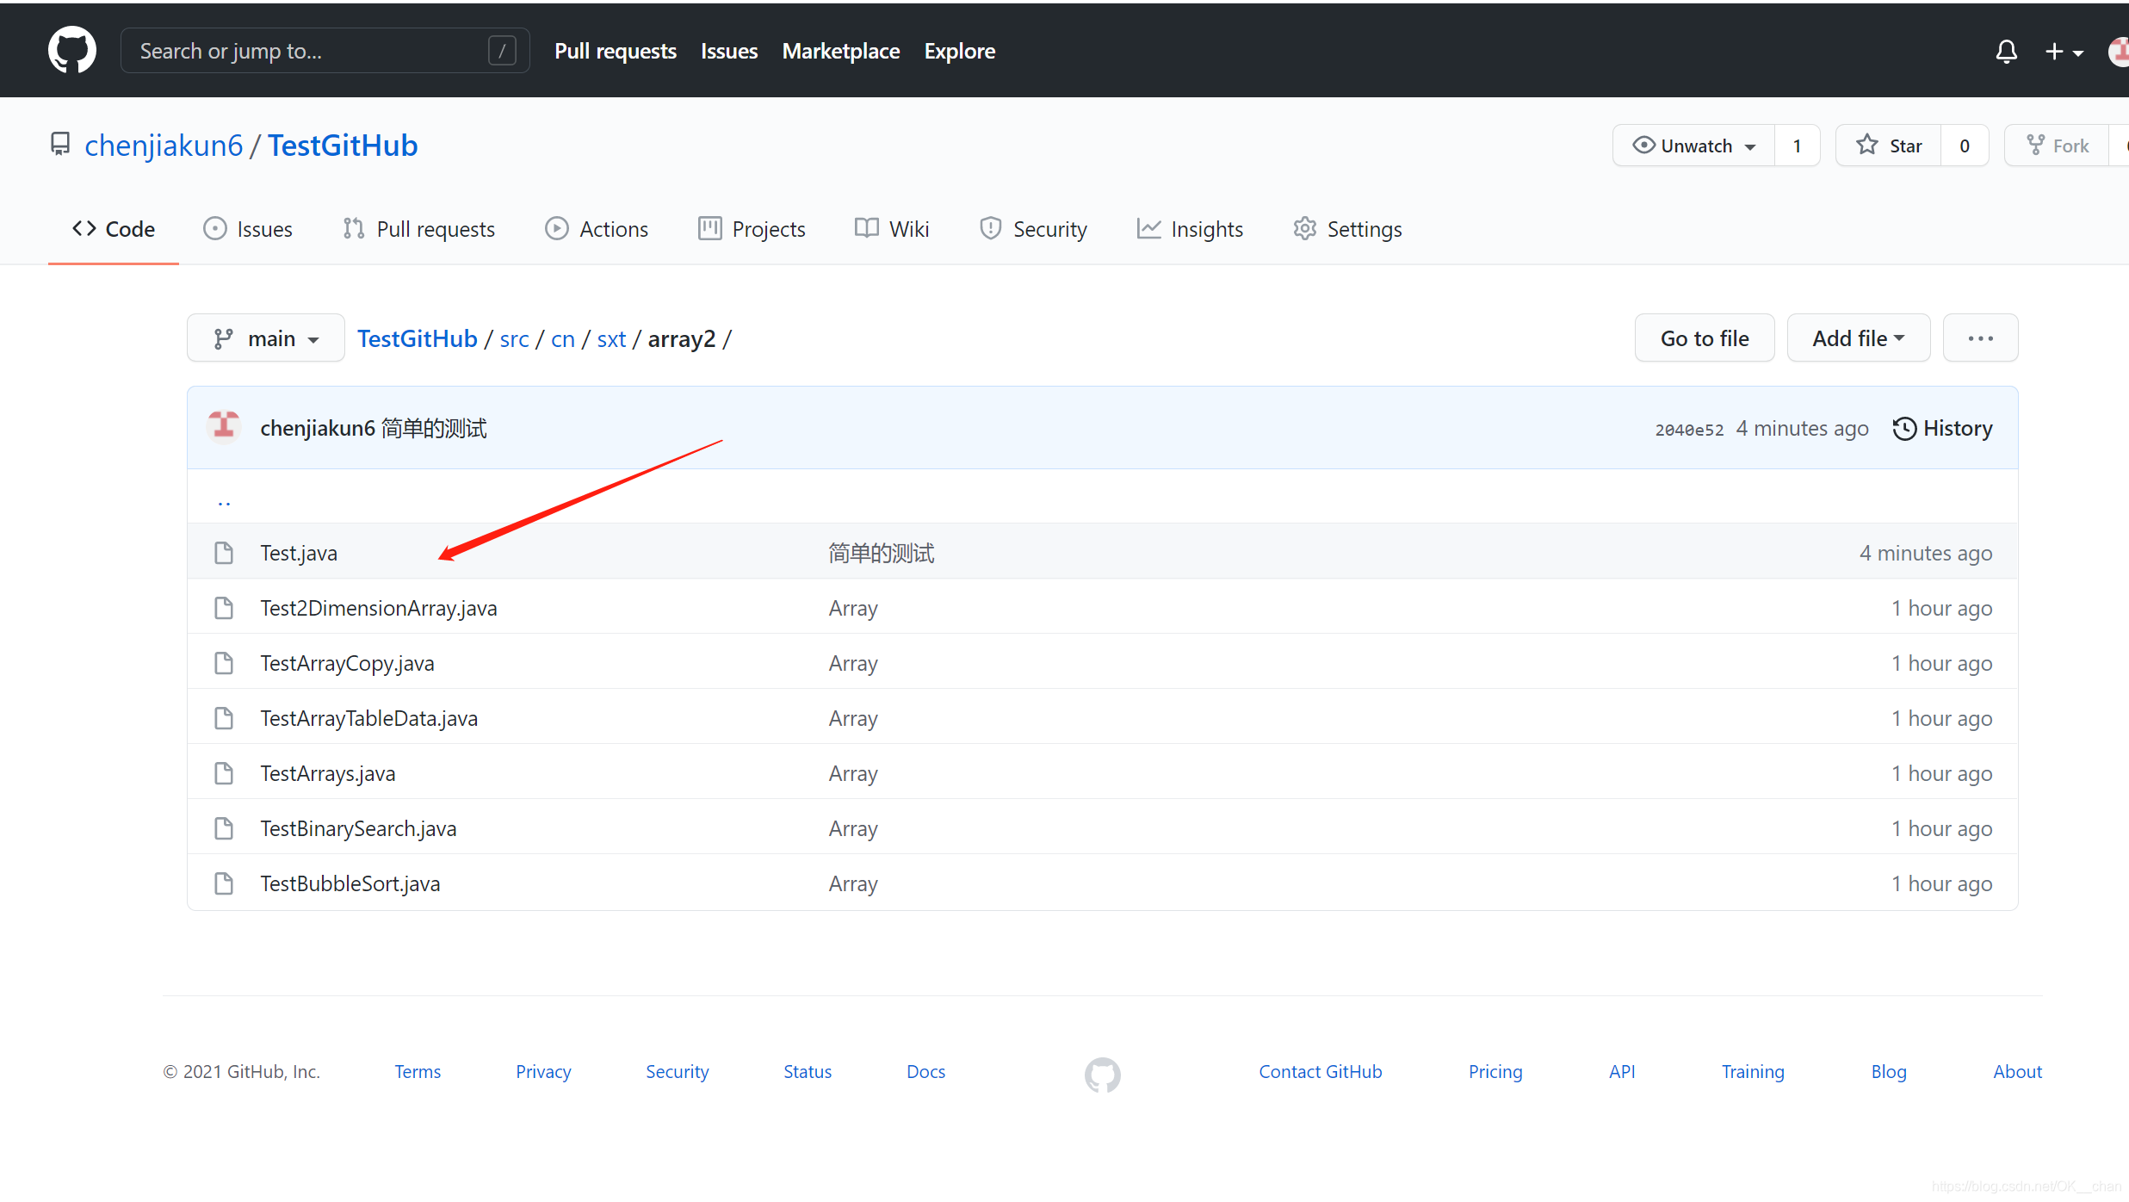Image resolution: width=2129 pixels, height=1202 pixels.
Task: Open the three-dots more options menu
Action: [1980, 338]
